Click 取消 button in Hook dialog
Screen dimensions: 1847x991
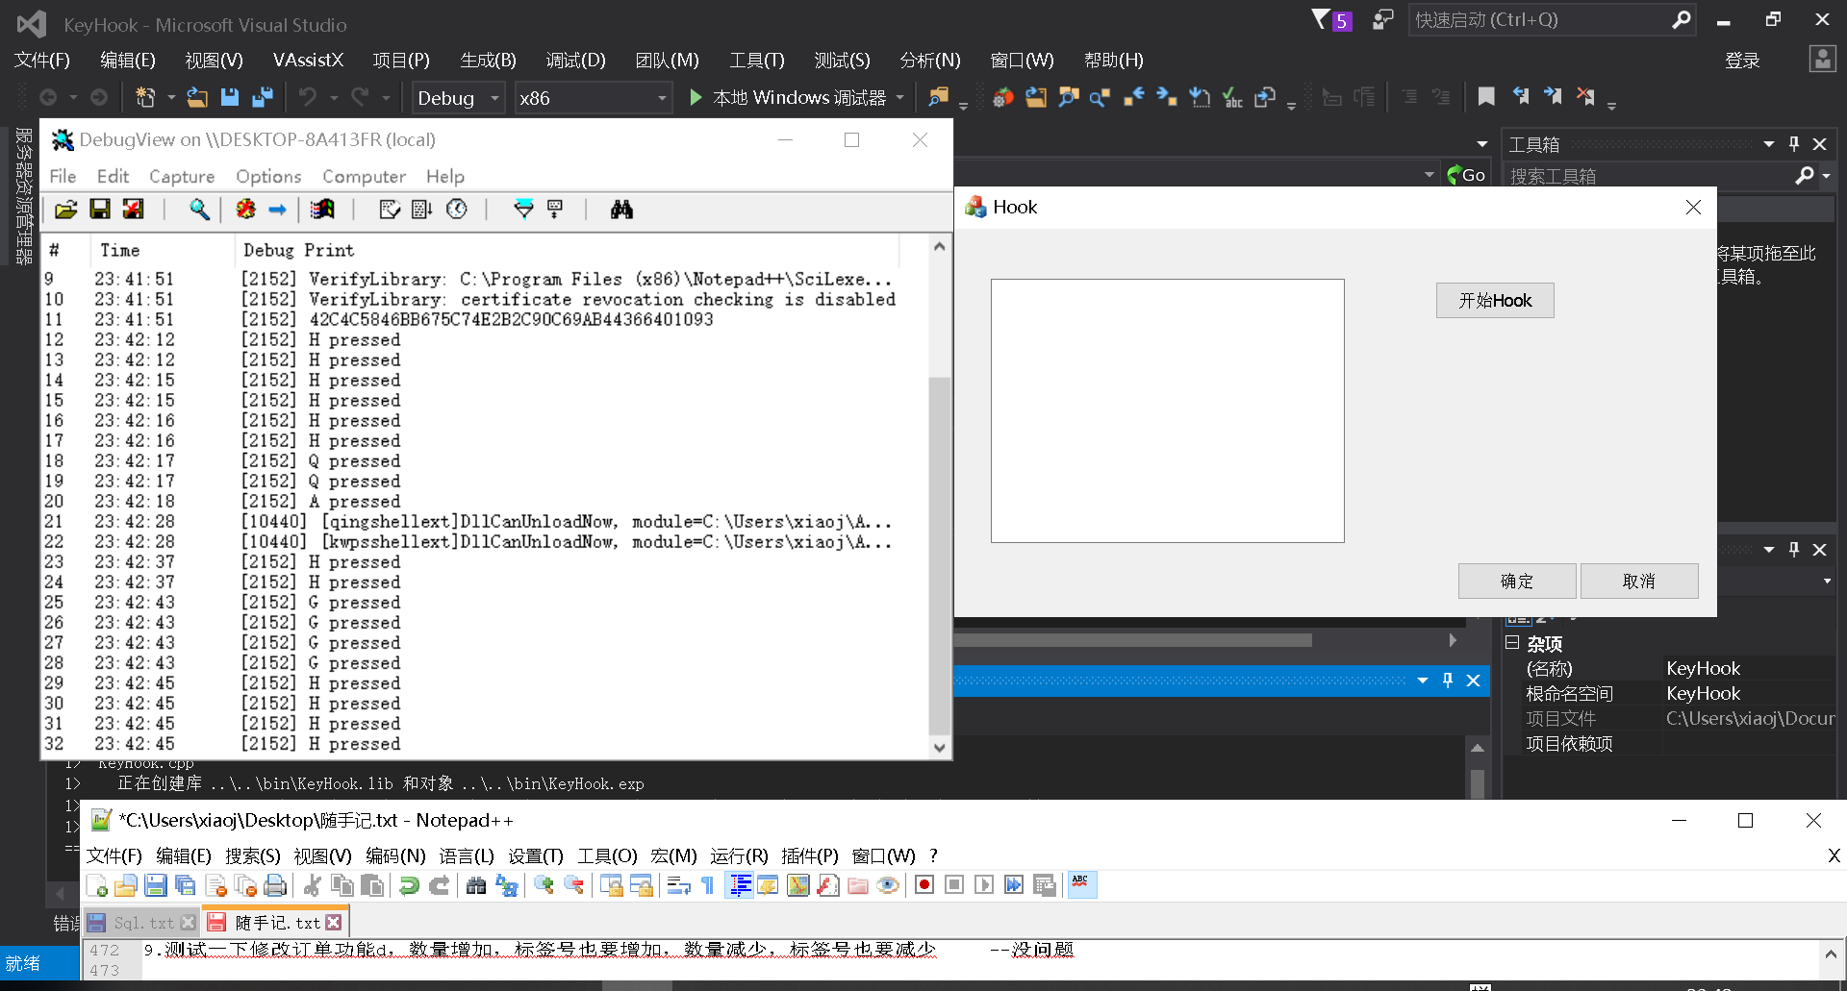coord(1639,581)
